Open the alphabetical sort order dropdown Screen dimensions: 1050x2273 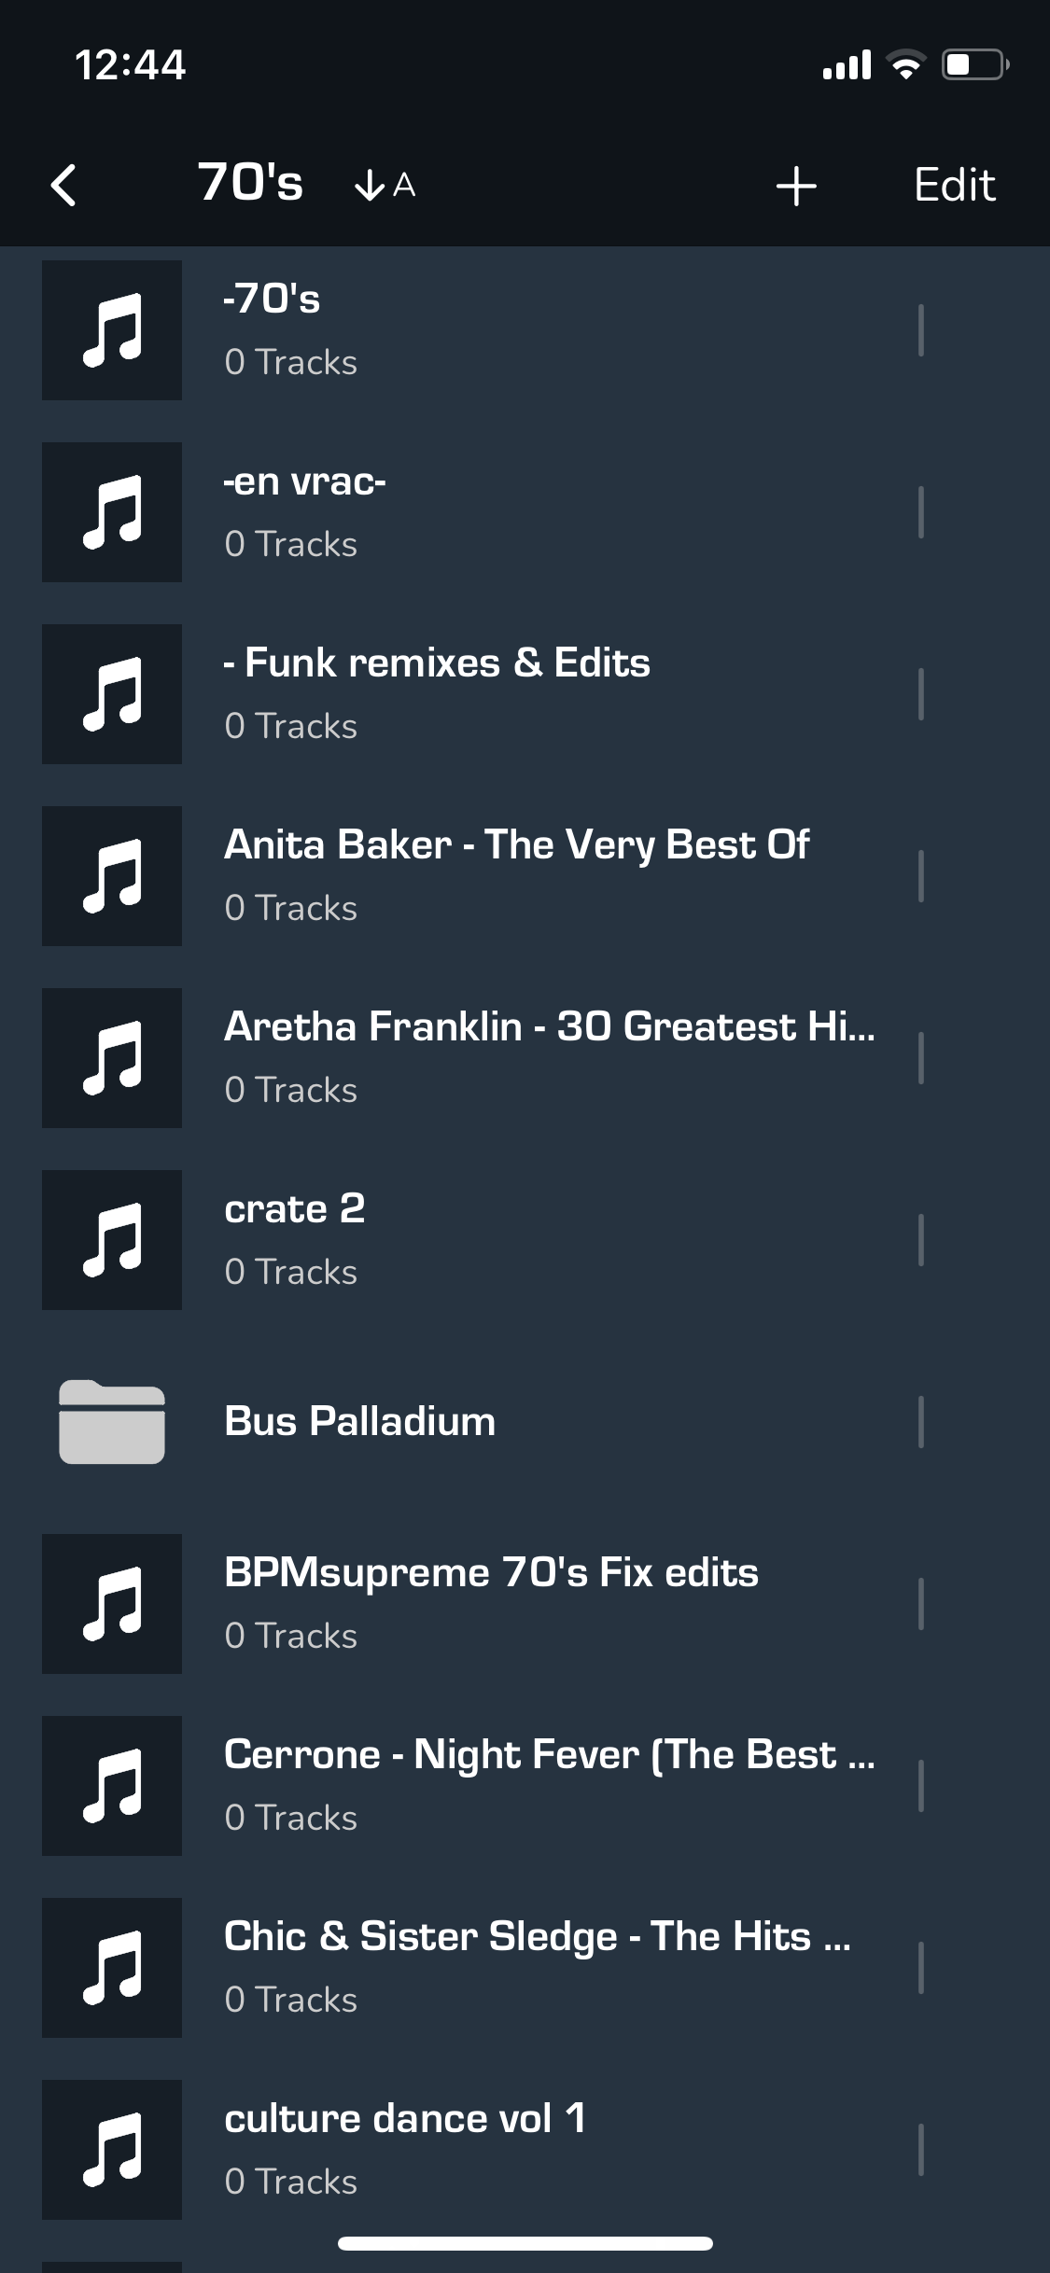[385, 186]
